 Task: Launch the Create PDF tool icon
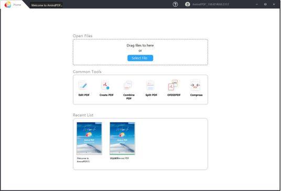105,85
